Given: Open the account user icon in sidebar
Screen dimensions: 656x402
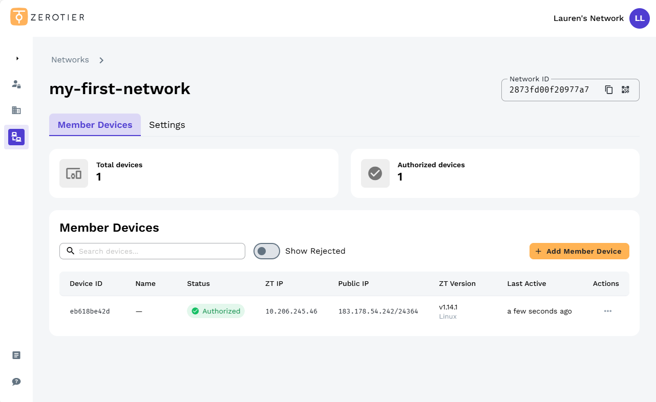Looking at the screenshot, I should [x=16, y=84].
